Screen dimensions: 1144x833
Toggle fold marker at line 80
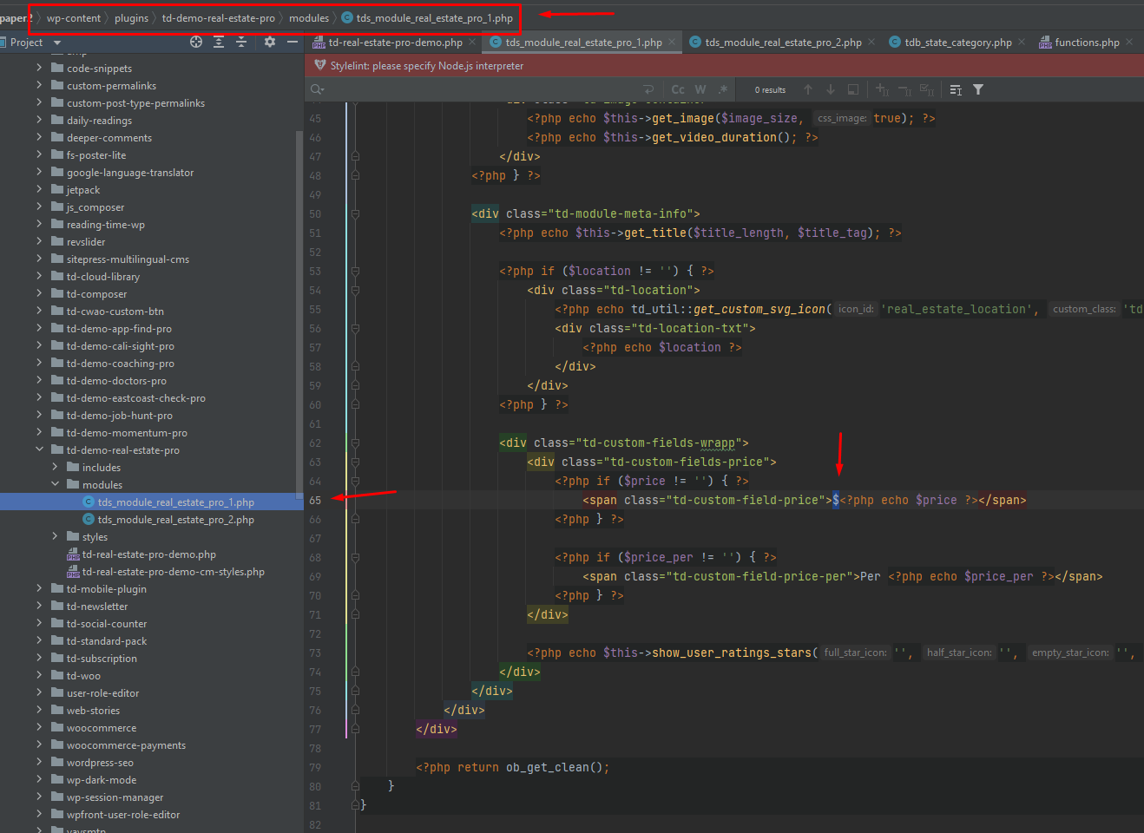pos(355,786)
